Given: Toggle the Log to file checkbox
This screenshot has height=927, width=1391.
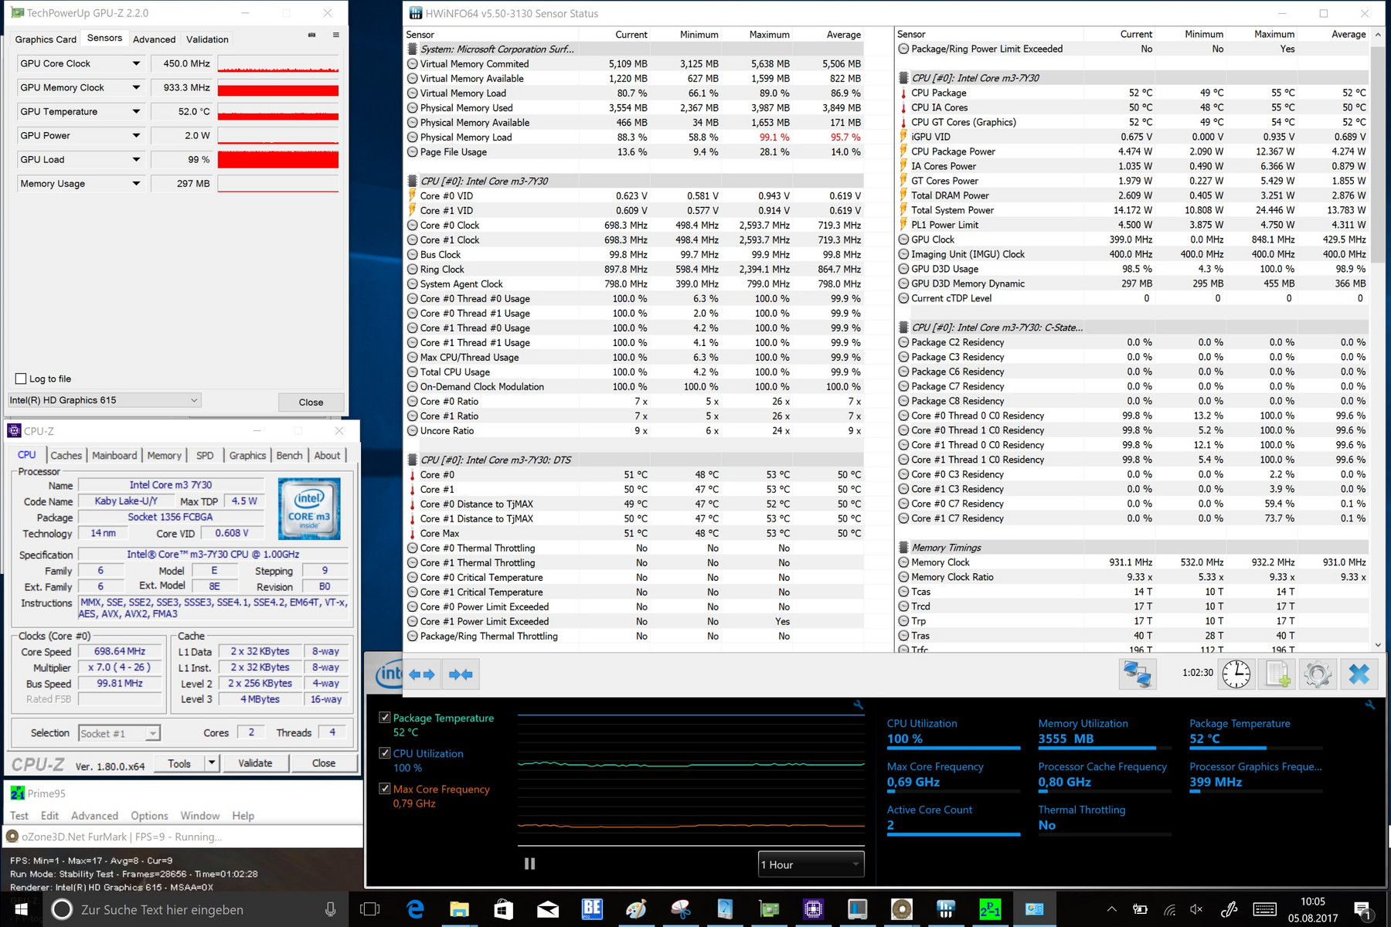Looking at the screenshot, I should [21, 379].
